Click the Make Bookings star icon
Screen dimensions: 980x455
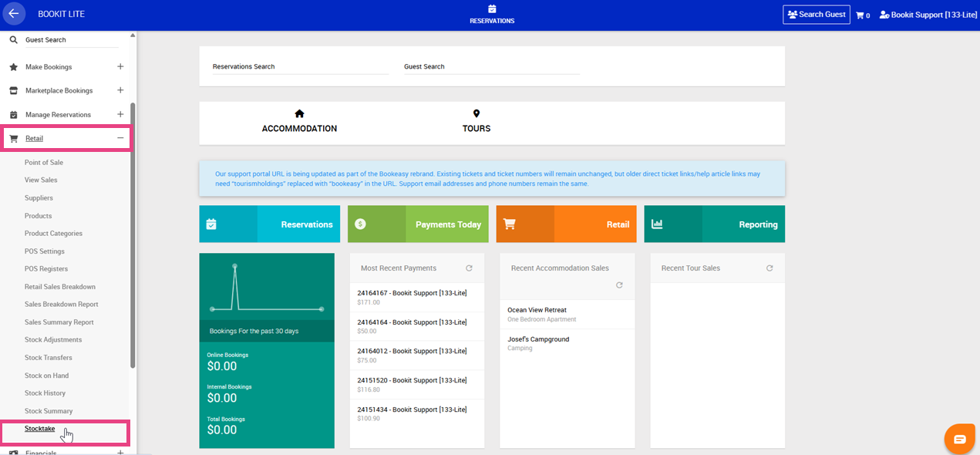pos(13,67)
